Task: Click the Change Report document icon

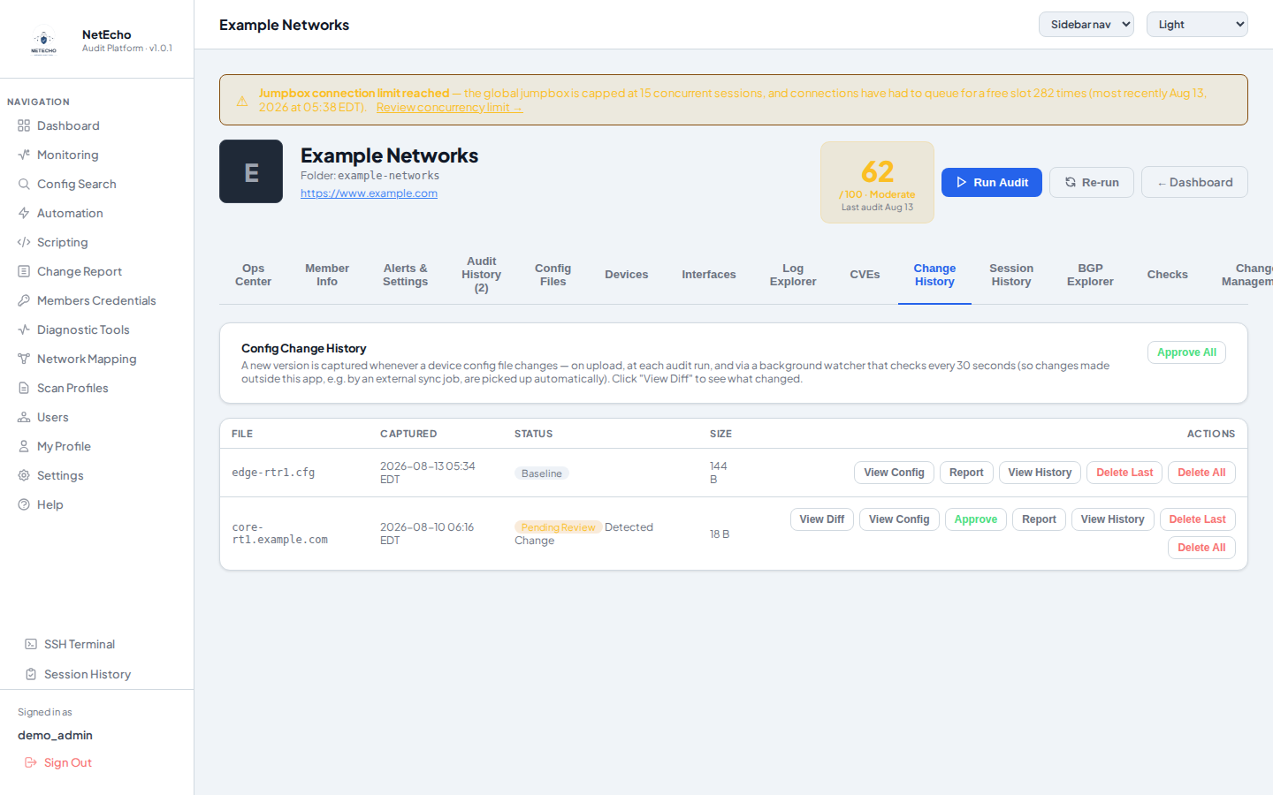Action: (x=24, y=271)
